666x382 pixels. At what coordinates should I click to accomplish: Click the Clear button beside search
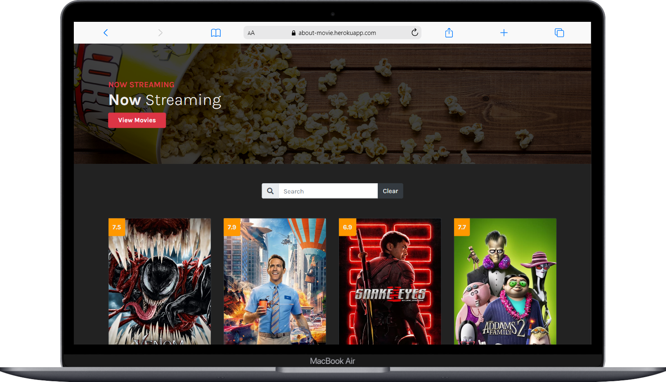click(390, 191)
